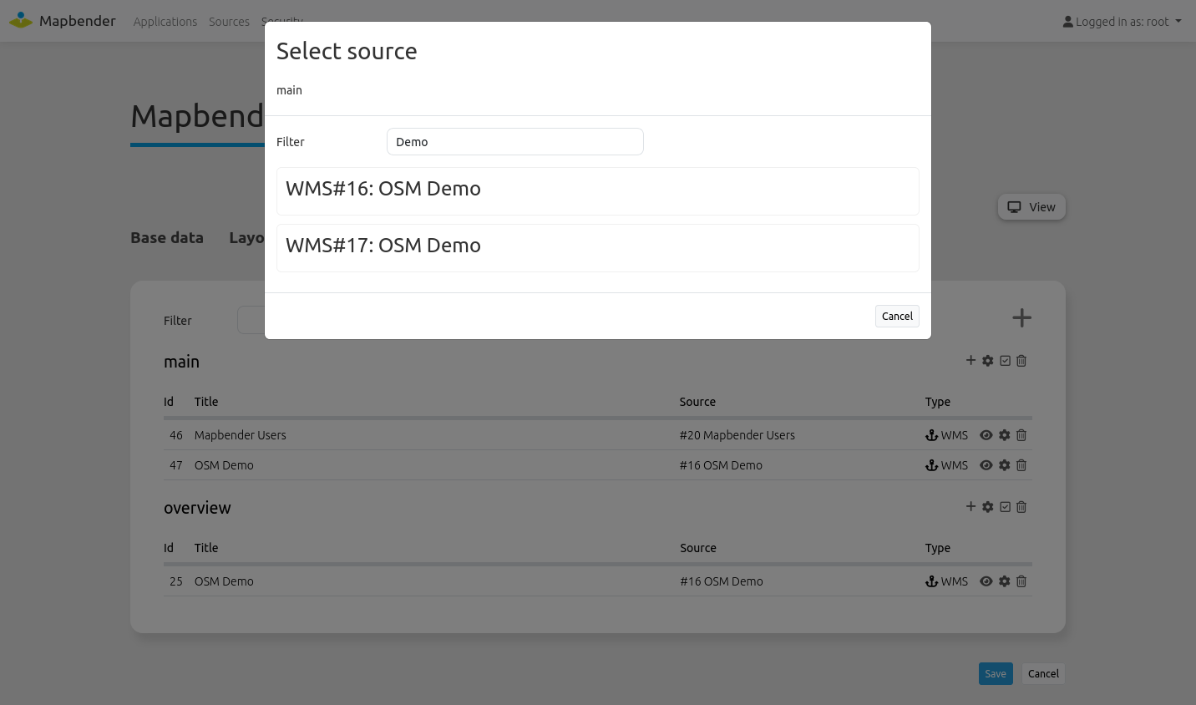The height and width of the screenshot is (705, 1196).
Task: Open overview layerset settings gear
Action: [x=988, y=507]
